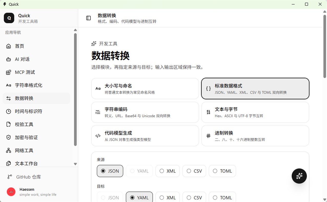
Task: Choose the 大小写与命名 module card
Action: pyautogui.click(x=145, y=89)
